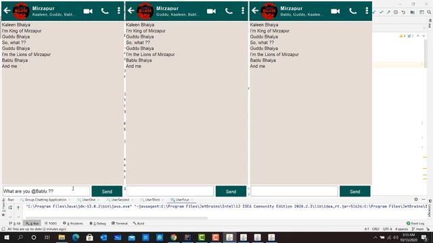Click the 'main' git branch widget

(x=418, y=229)
